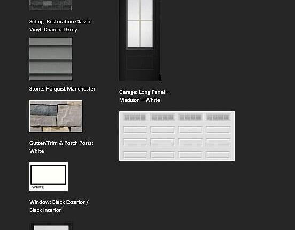Click the 'Garage: Long Panel –' caption
The image size is (295, 230).
144,92
